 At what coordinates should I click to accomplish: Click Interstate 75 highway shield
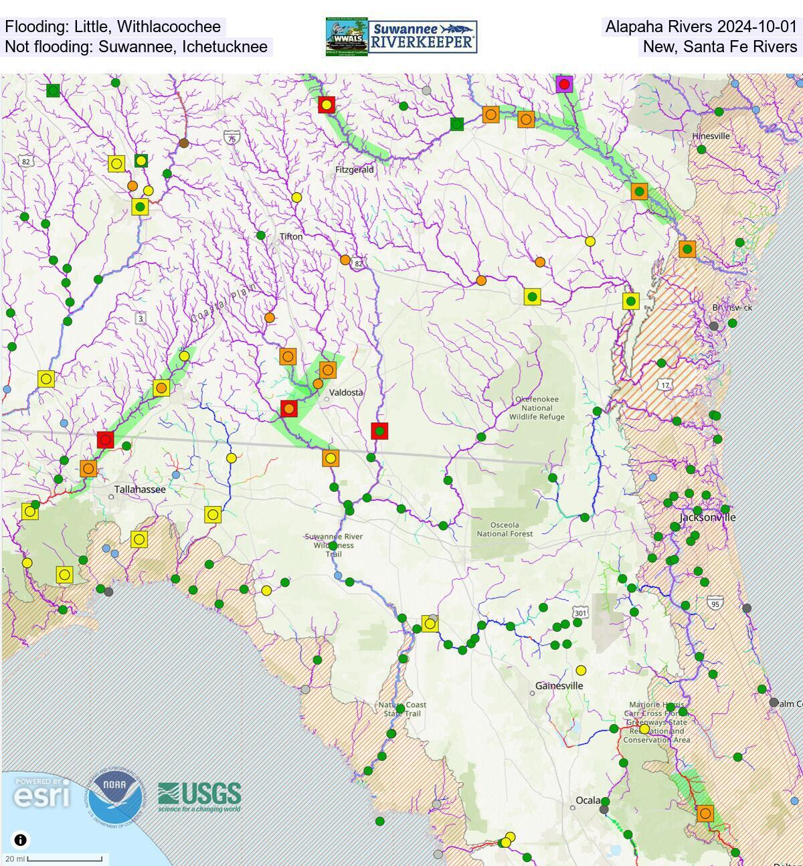[232, 138]
